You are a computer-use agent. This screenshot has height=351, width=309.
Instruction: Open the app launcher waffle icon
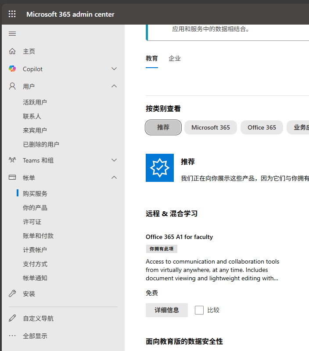coord(12,14)
